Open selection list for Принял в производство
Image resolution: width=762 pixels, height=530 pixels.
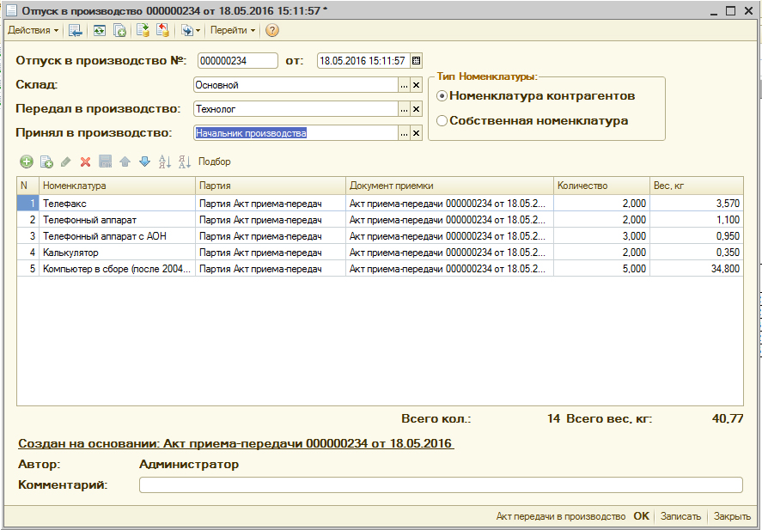pos(404,133)
